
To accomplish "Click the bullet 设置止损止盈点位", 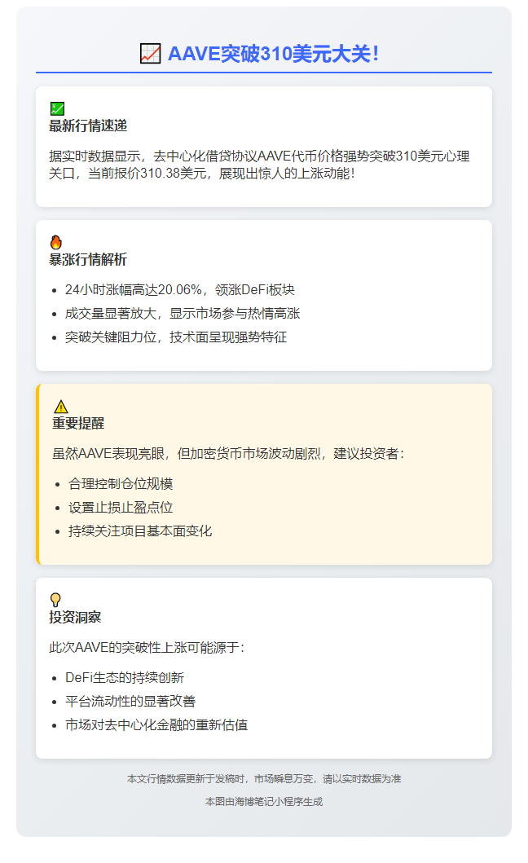I will [121, 508].
